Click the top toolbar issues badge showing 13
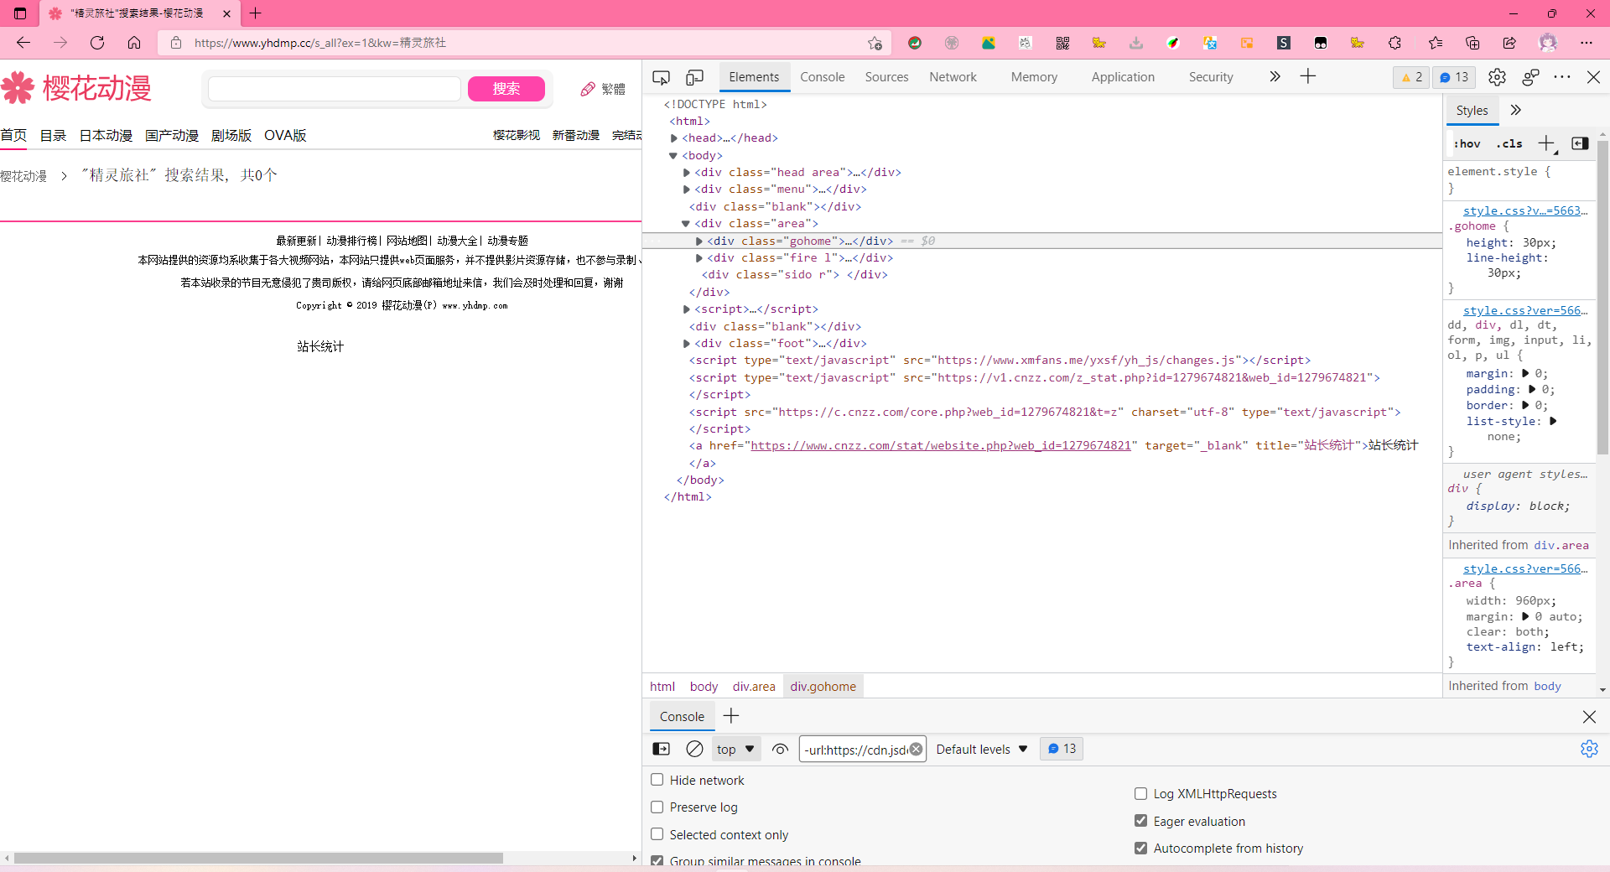Image resolution: width=1610 pixels, height=872 pixels. click(1454, 77)
